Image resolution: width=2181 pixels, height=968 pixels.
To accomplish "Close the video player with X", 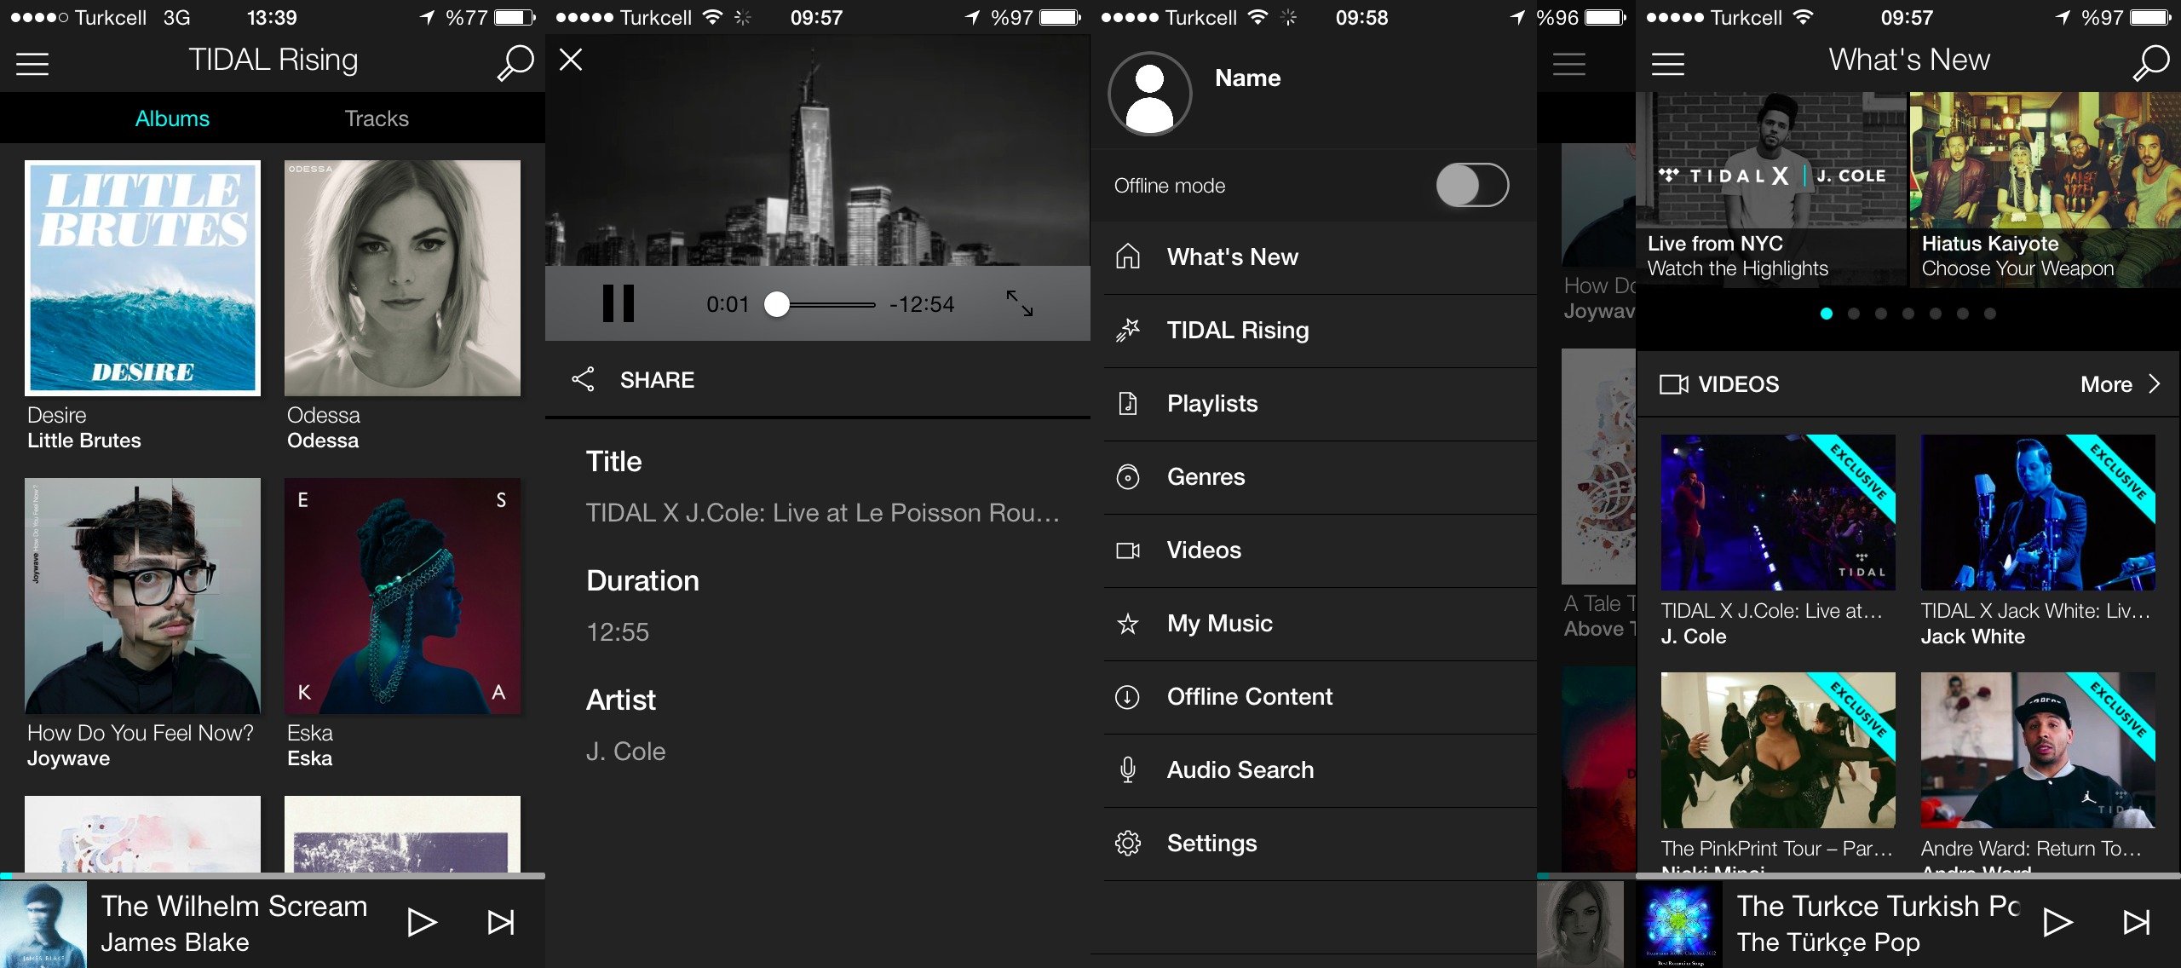I will pos(571,60).
